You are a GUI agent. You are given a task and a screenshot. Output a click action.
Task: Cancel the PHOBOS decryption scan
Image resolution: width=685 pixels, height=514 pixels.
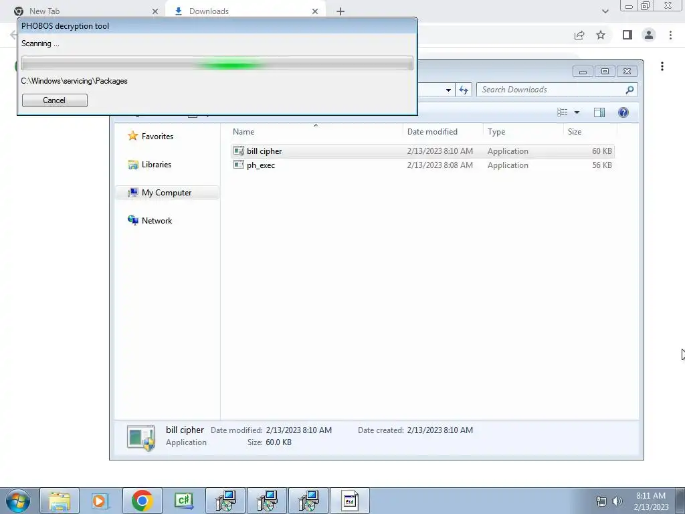pyautogui.click(x=55, y=100)
